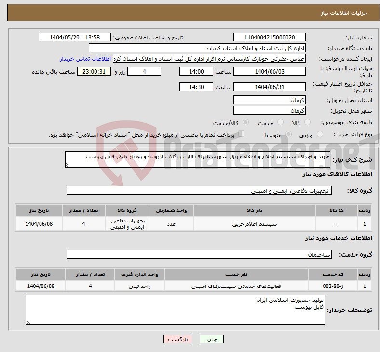Click the جزئیات اطلاعات نیاز header title
Screen dimensions: 380x352
[x=344, y=13]
